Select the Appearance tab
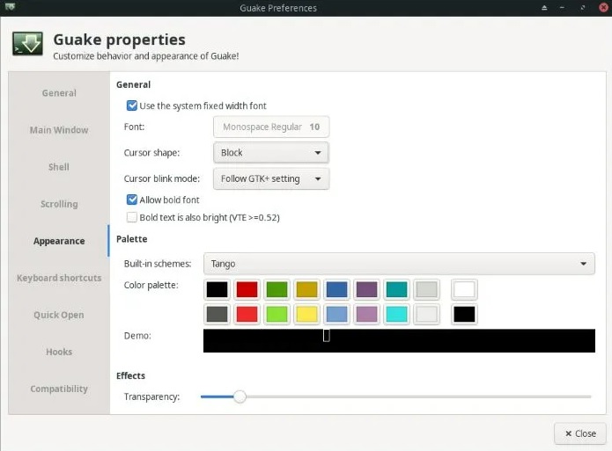This screenshot has width=612, height=451. [59, 241]
